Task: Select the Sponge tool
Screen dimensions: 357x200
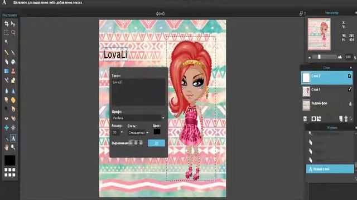Action: 13,100
